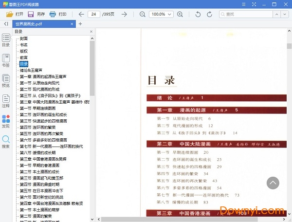Rotate page counterclockwise
The image size is (292, 222).
tap(198, 14)
